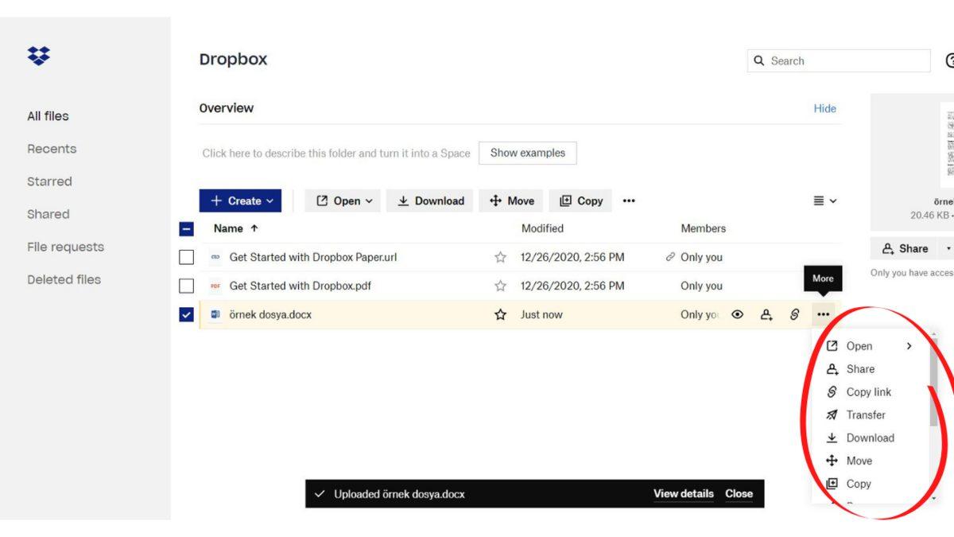Select the copy link chain icon
Viewport: 954px width, 537px height.
click(x=793, y=314)
